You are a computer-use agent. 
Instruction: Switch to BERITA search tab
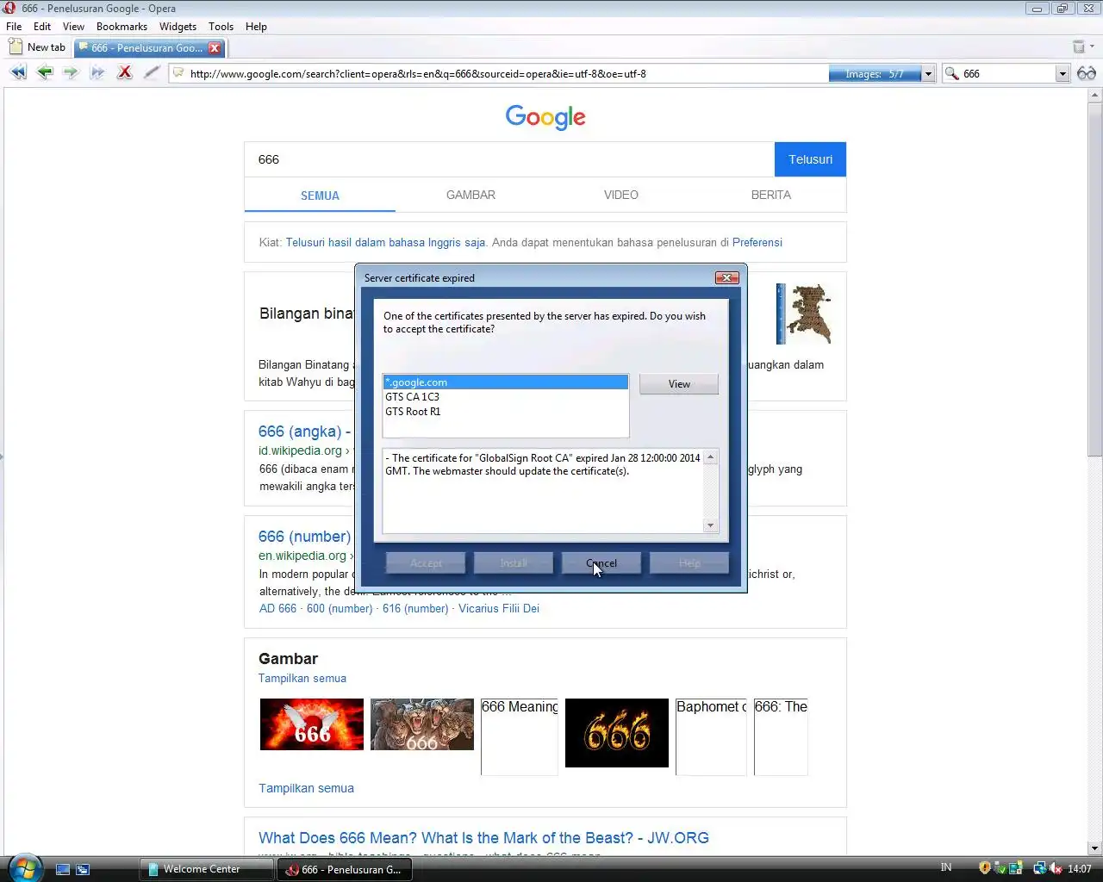pyautogui.click(x=771, y=195)
